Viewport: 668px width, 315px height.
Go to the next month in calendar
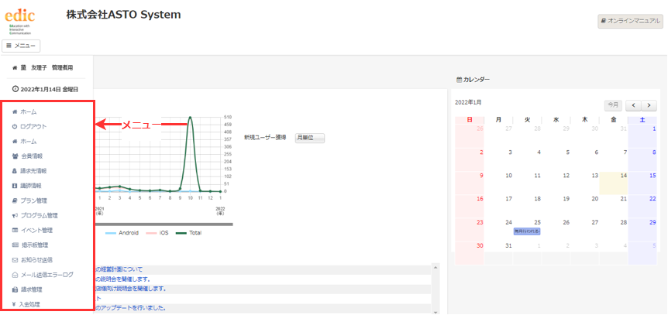click(649, 104)
